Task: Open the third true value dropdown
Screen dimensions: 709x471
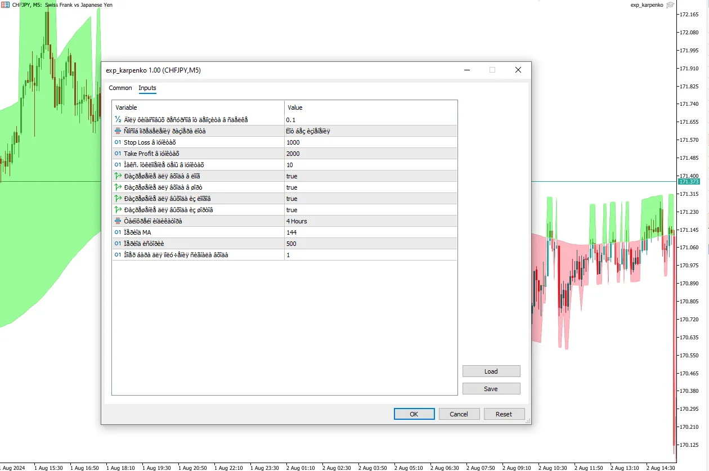Action: pyautogui.click(x=291, y=199)
